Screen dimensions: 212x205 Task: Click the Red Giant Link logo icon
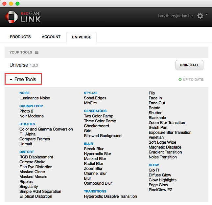coord(12,17)
